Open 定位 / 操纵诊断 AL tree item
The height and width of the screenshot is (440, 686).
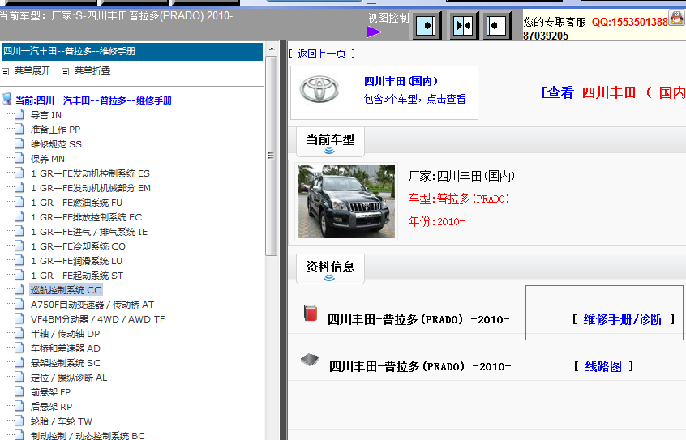(x=69, y=378)
